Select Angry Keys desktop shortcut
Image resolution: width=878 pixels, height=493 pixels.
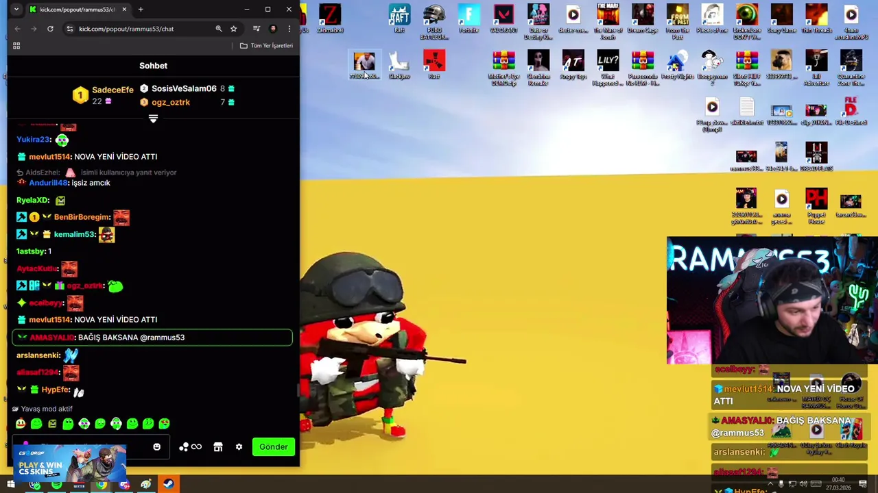573,65
